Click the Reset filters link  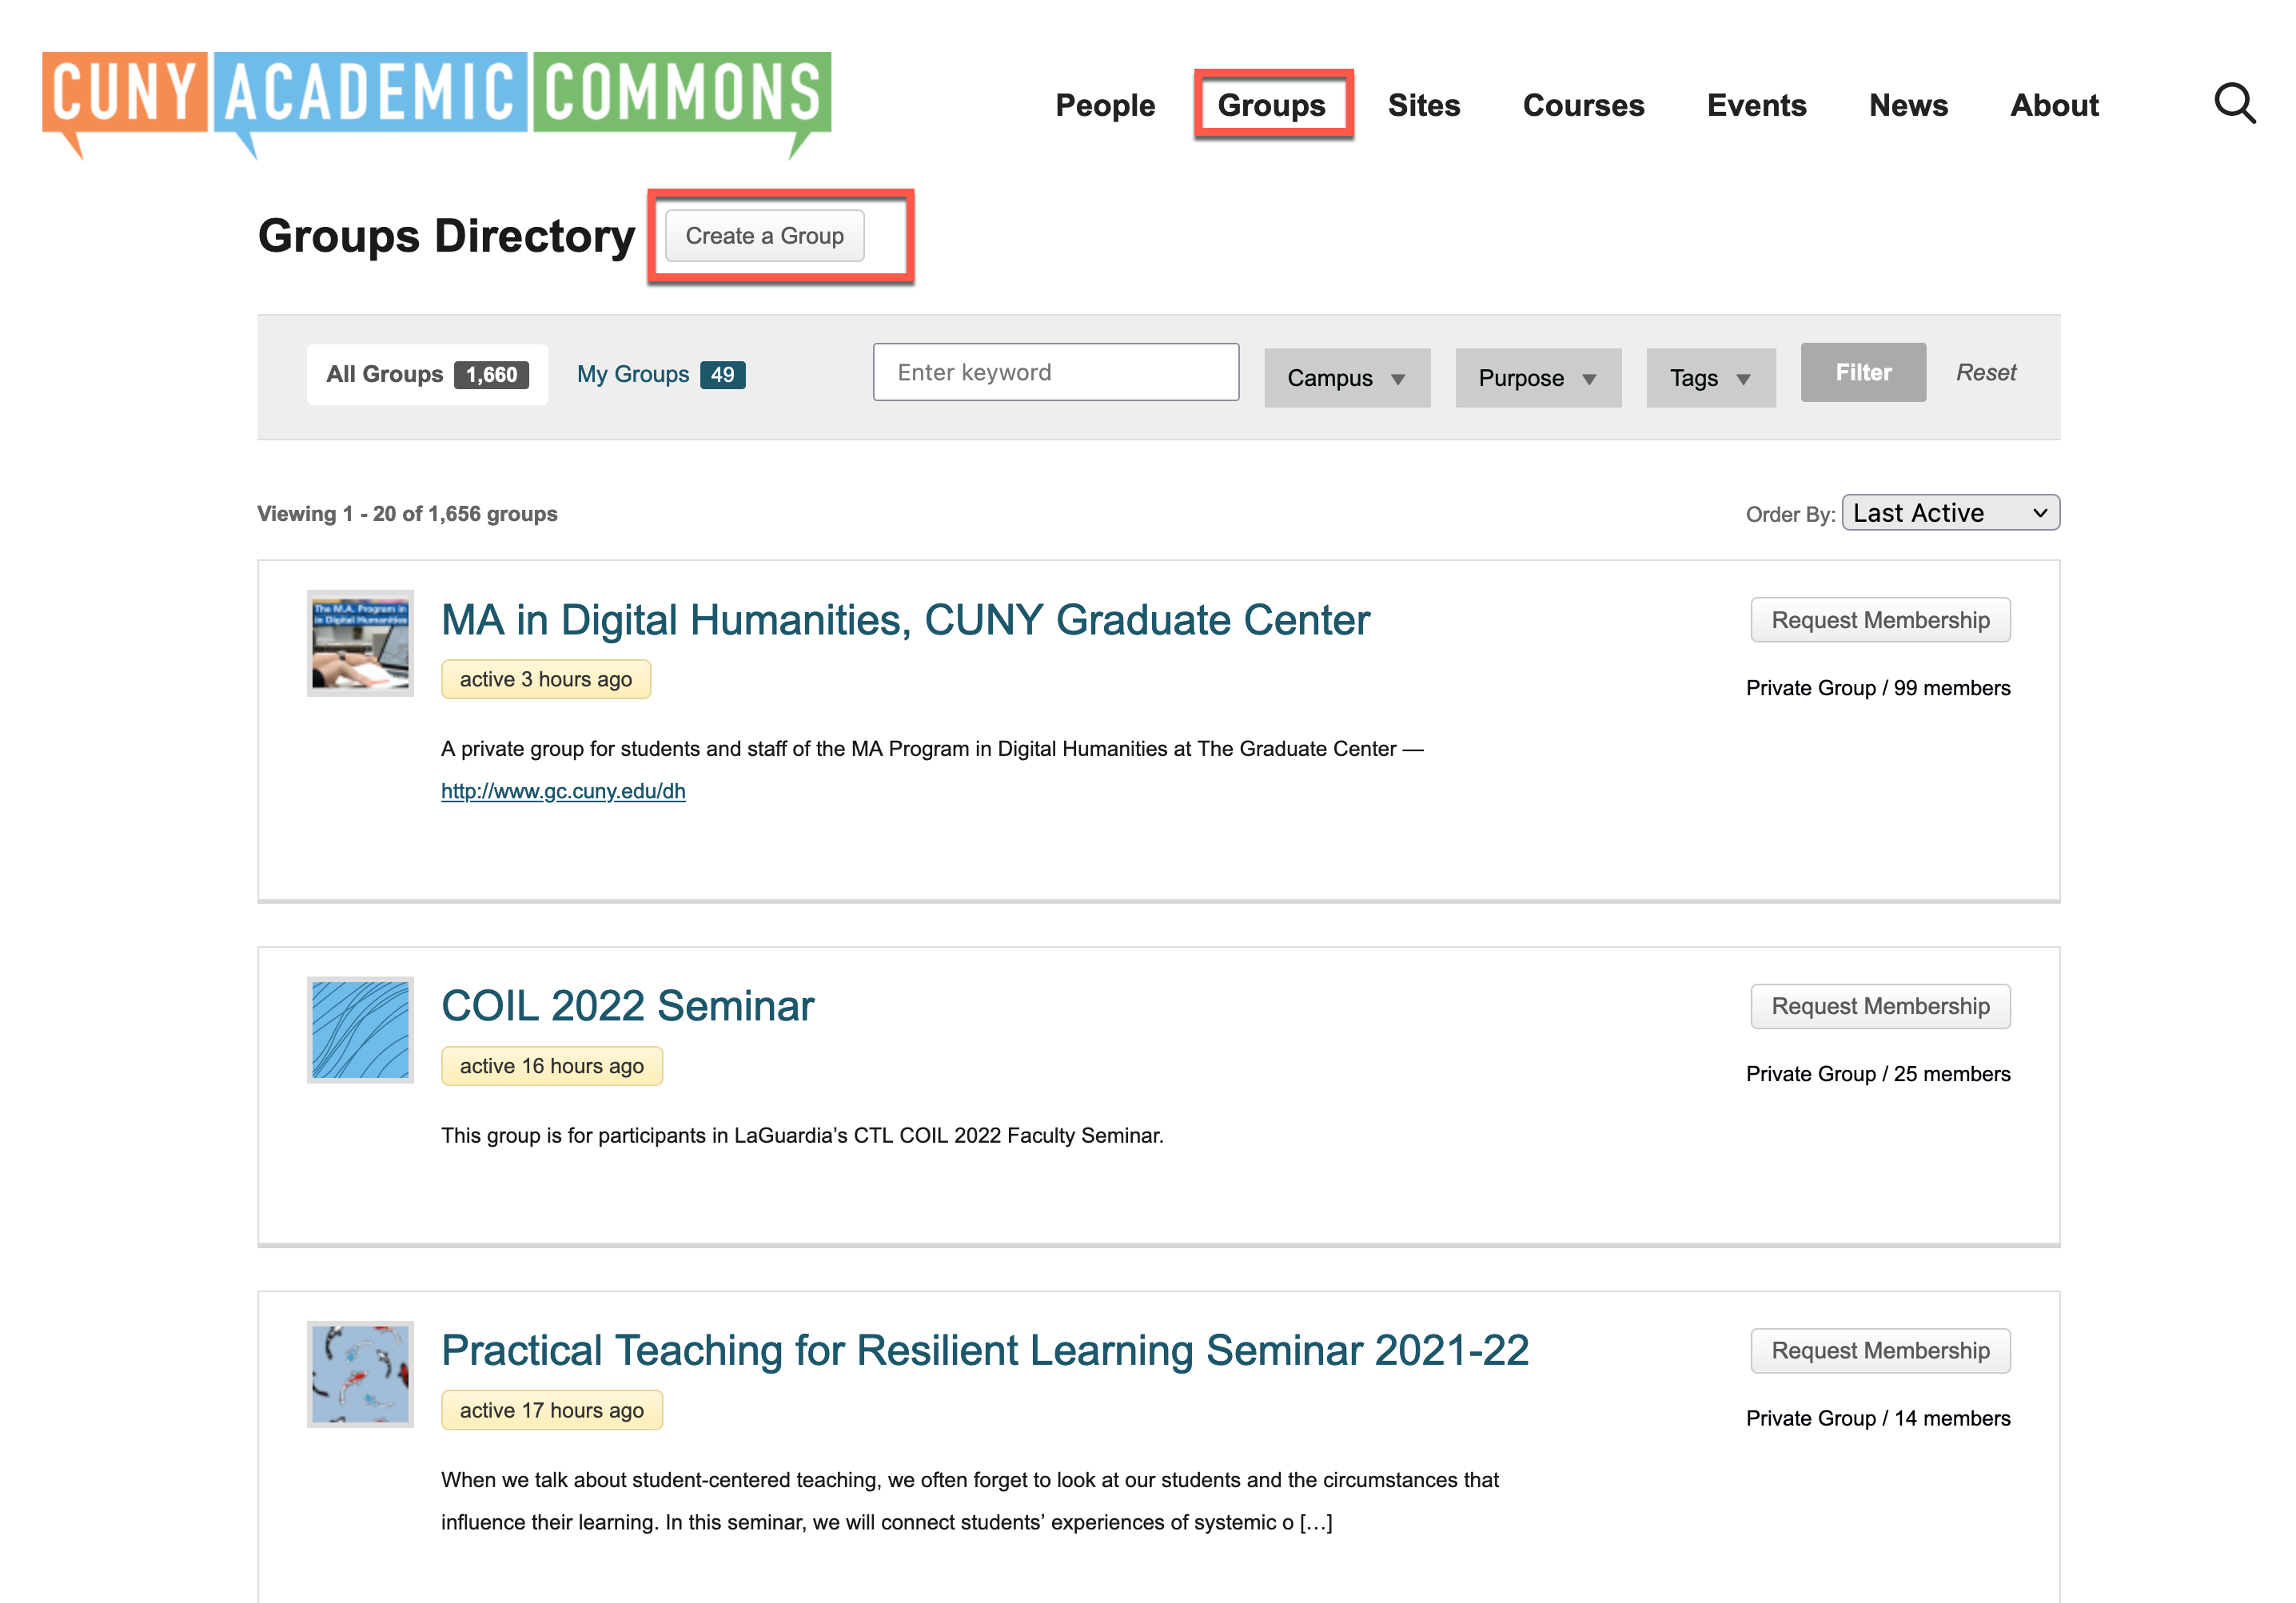tap(1985, 372)
